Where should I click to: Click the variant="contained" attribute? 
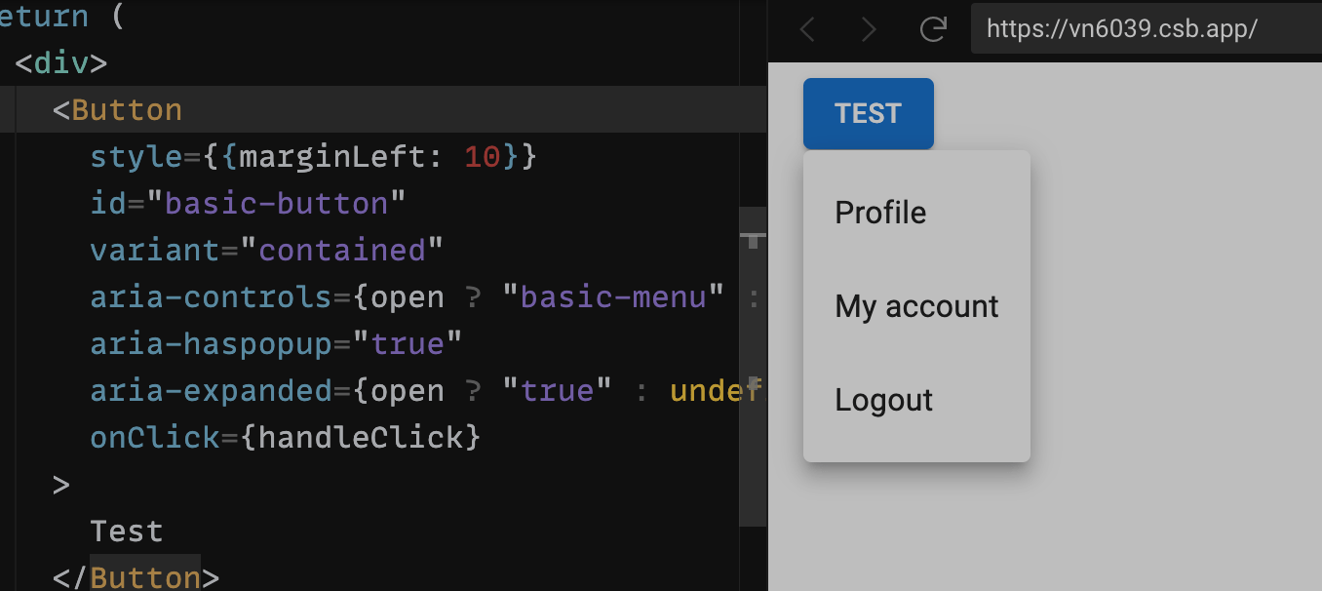[x=266, y=250]
